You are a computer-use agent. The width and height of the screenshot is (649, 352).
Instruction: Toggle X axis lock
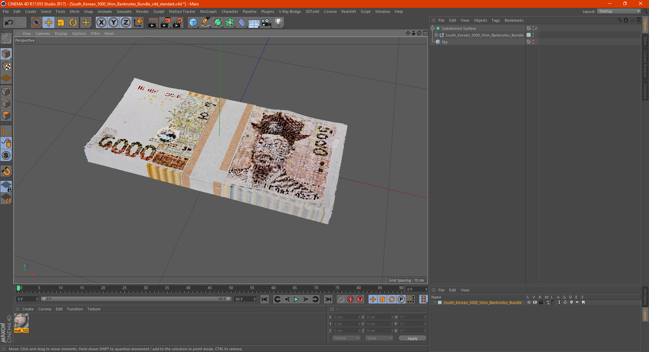coord(101,23)
